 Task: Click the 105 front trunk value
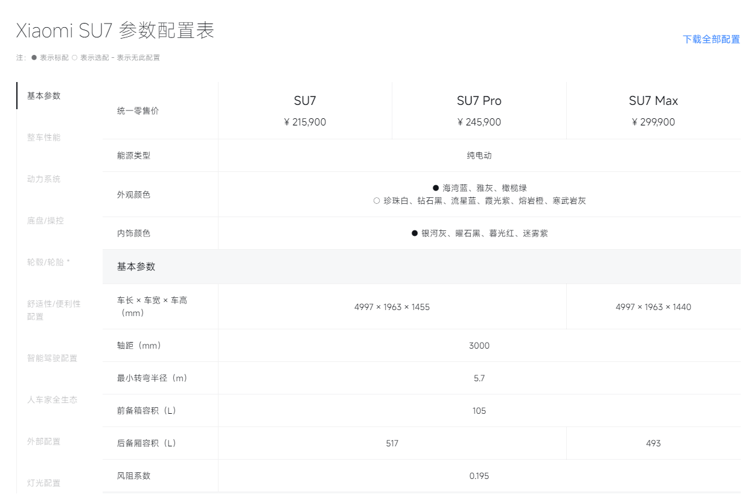tap(479, 411)
